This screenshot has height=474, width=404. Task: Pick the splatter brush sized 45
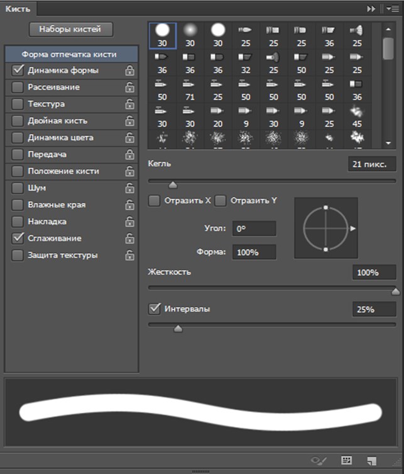pos(357,116)
